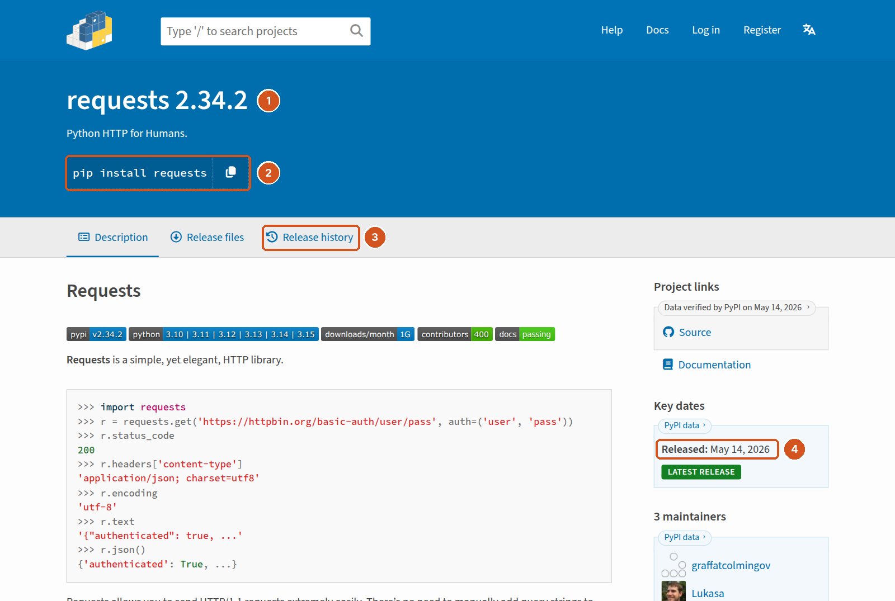Open graffatcolmingov's maintainer profile
This screenshot has height=601, width=895.
click(x=731, y=566)
